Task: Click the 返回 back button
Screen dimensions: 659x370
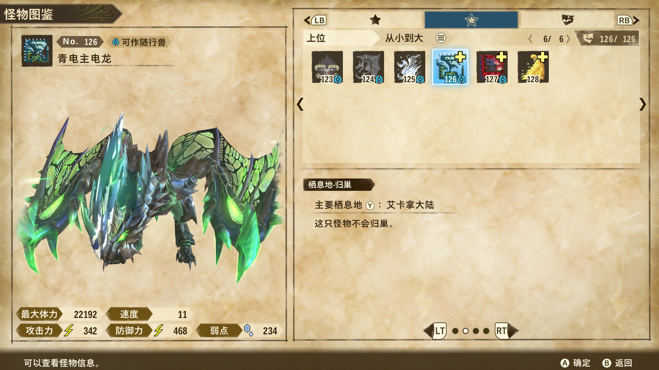Action: coord(617,363)
